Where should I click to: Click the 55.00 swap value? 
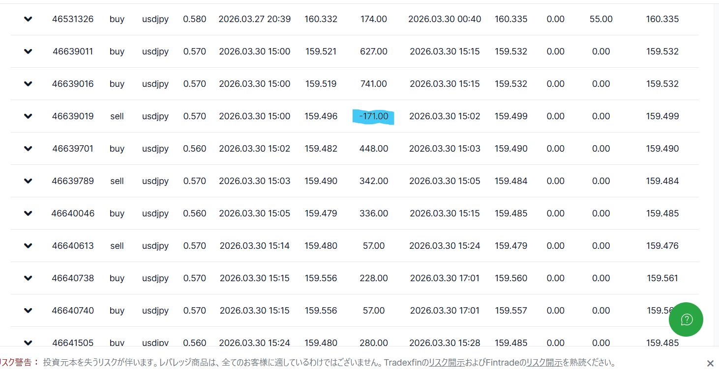click(601, 19)
